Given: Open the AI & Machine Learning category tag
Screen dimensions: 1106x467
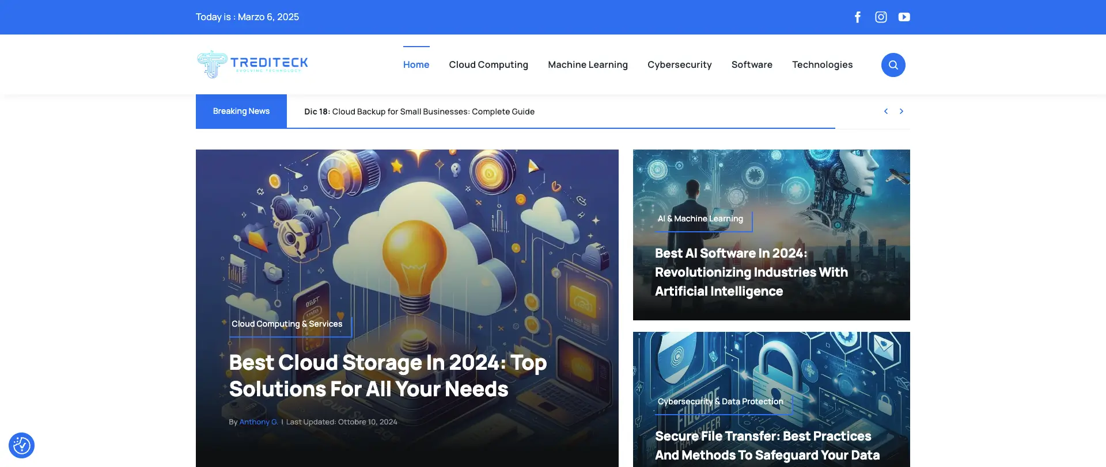Looking at the screenshot, I should 700,219.
